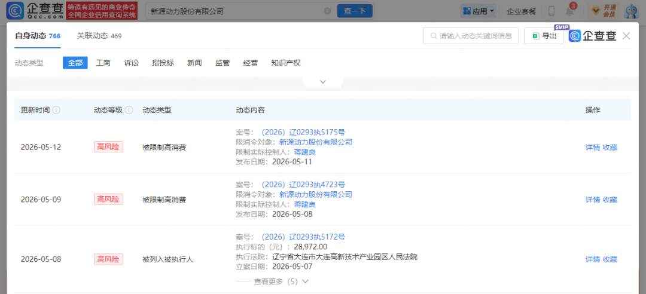This screenshot has height=294, width=646.
Task: Click the 高风险 tag in the 2026-05-09 row
Action: click(x=108, y=200)
